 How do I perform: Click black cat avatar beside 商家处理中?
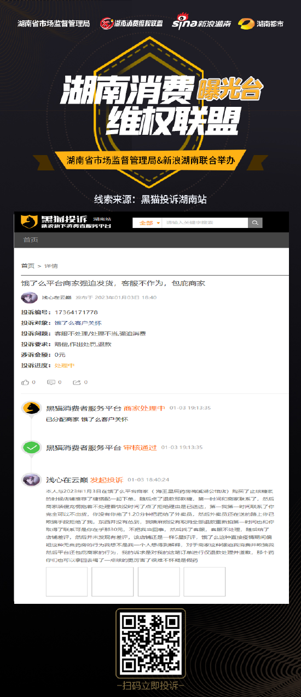(x=31, y=409)
